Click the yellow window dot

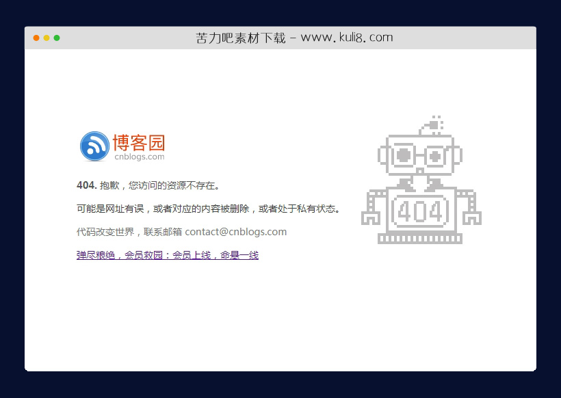coord(47,38)
